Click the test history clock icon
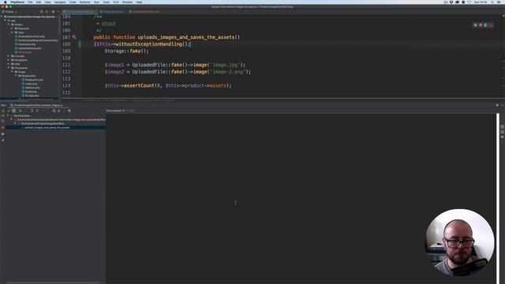The height and width of the screenshot is (284, 505). (x=54, y=110)
